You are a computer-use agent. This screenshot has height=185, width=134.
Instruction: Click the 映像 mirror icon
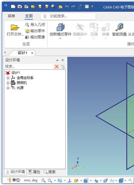coord(106,27)
